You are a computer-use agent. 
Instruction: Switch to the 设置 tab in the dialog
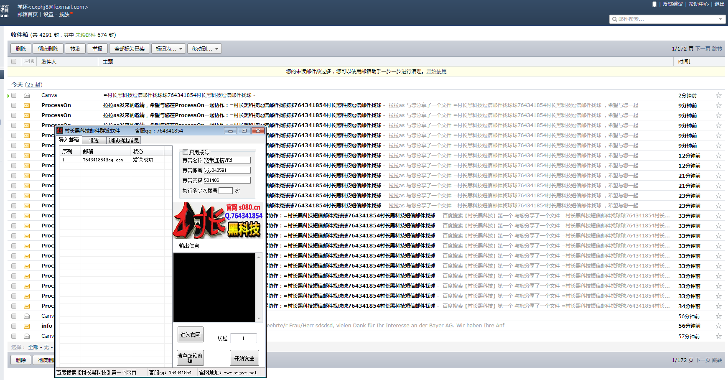pos(94,140)
